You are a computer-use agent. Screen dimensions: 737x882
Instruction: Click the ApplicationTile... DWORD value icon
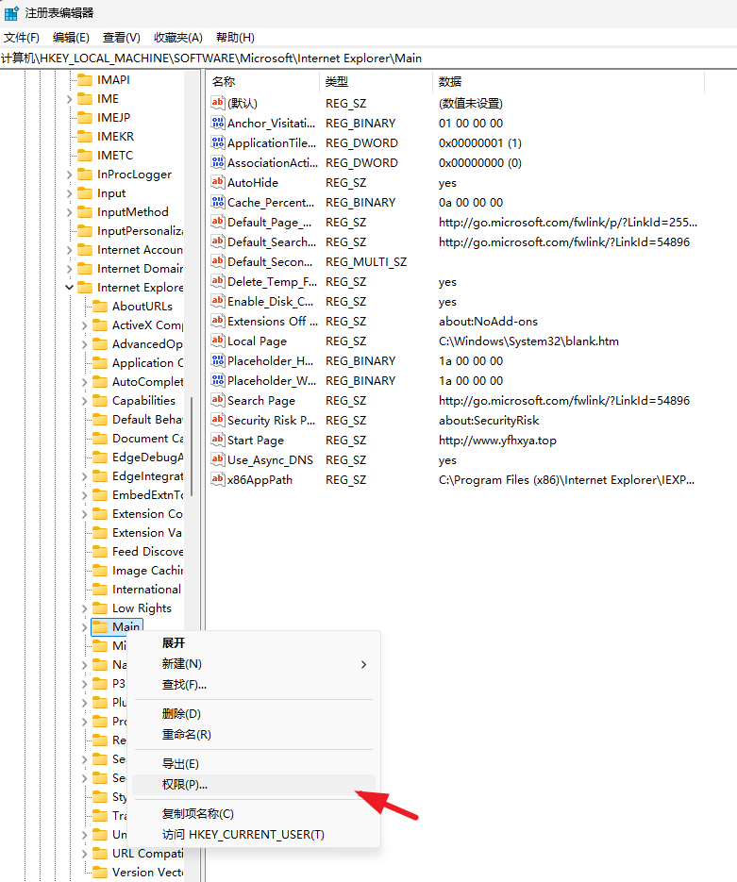pos(218,142)
